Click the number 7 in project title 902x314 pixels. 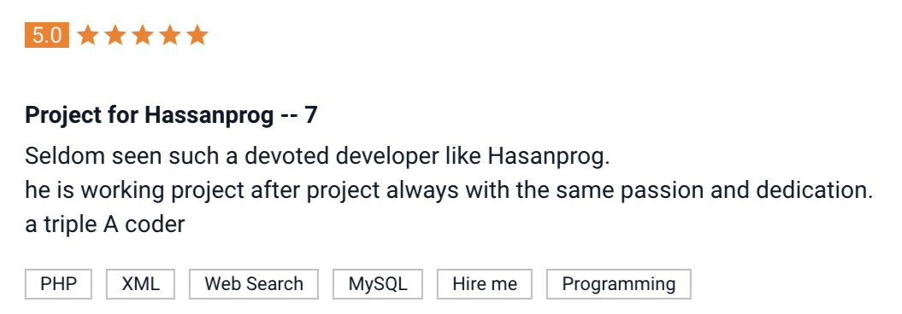[x=310, y=115]
